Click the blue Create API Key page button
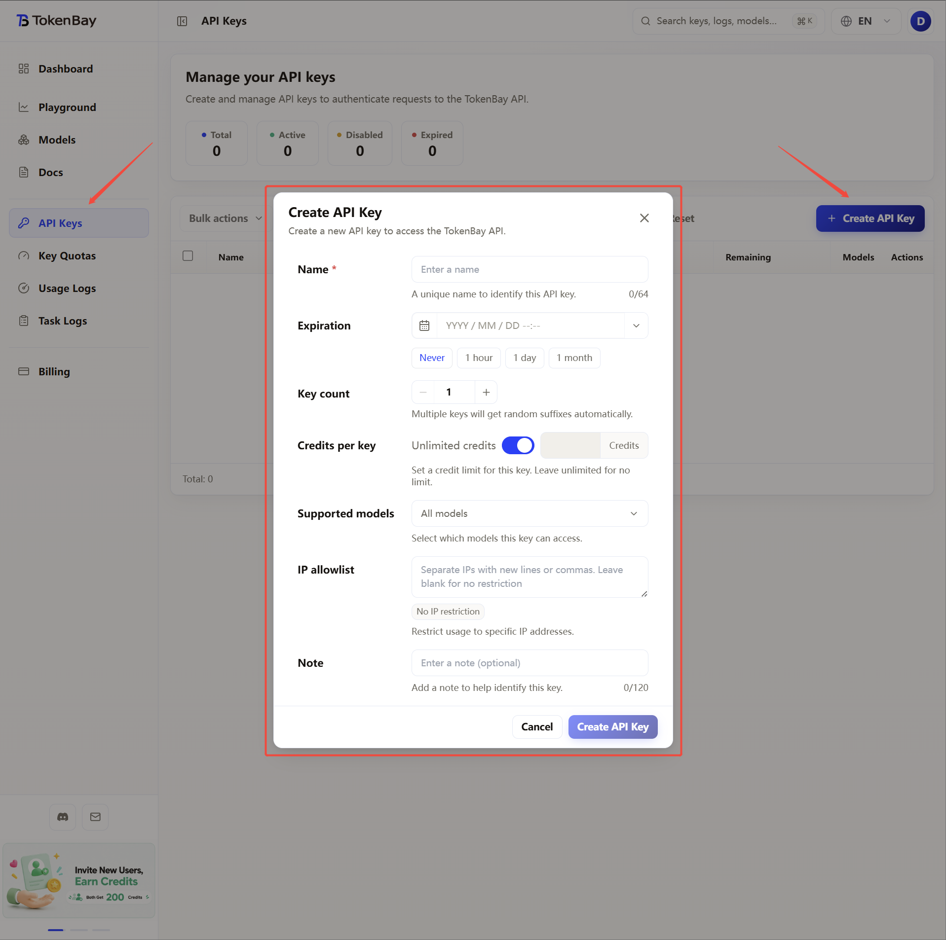The width and height of the screenshot is (946, 940). click(x=870, y=218)
